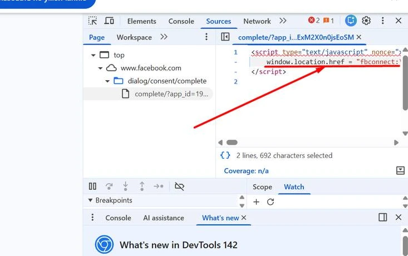
Task: Click the red errors counter icon
Action: pyautogui.click(x=311, y=20)
